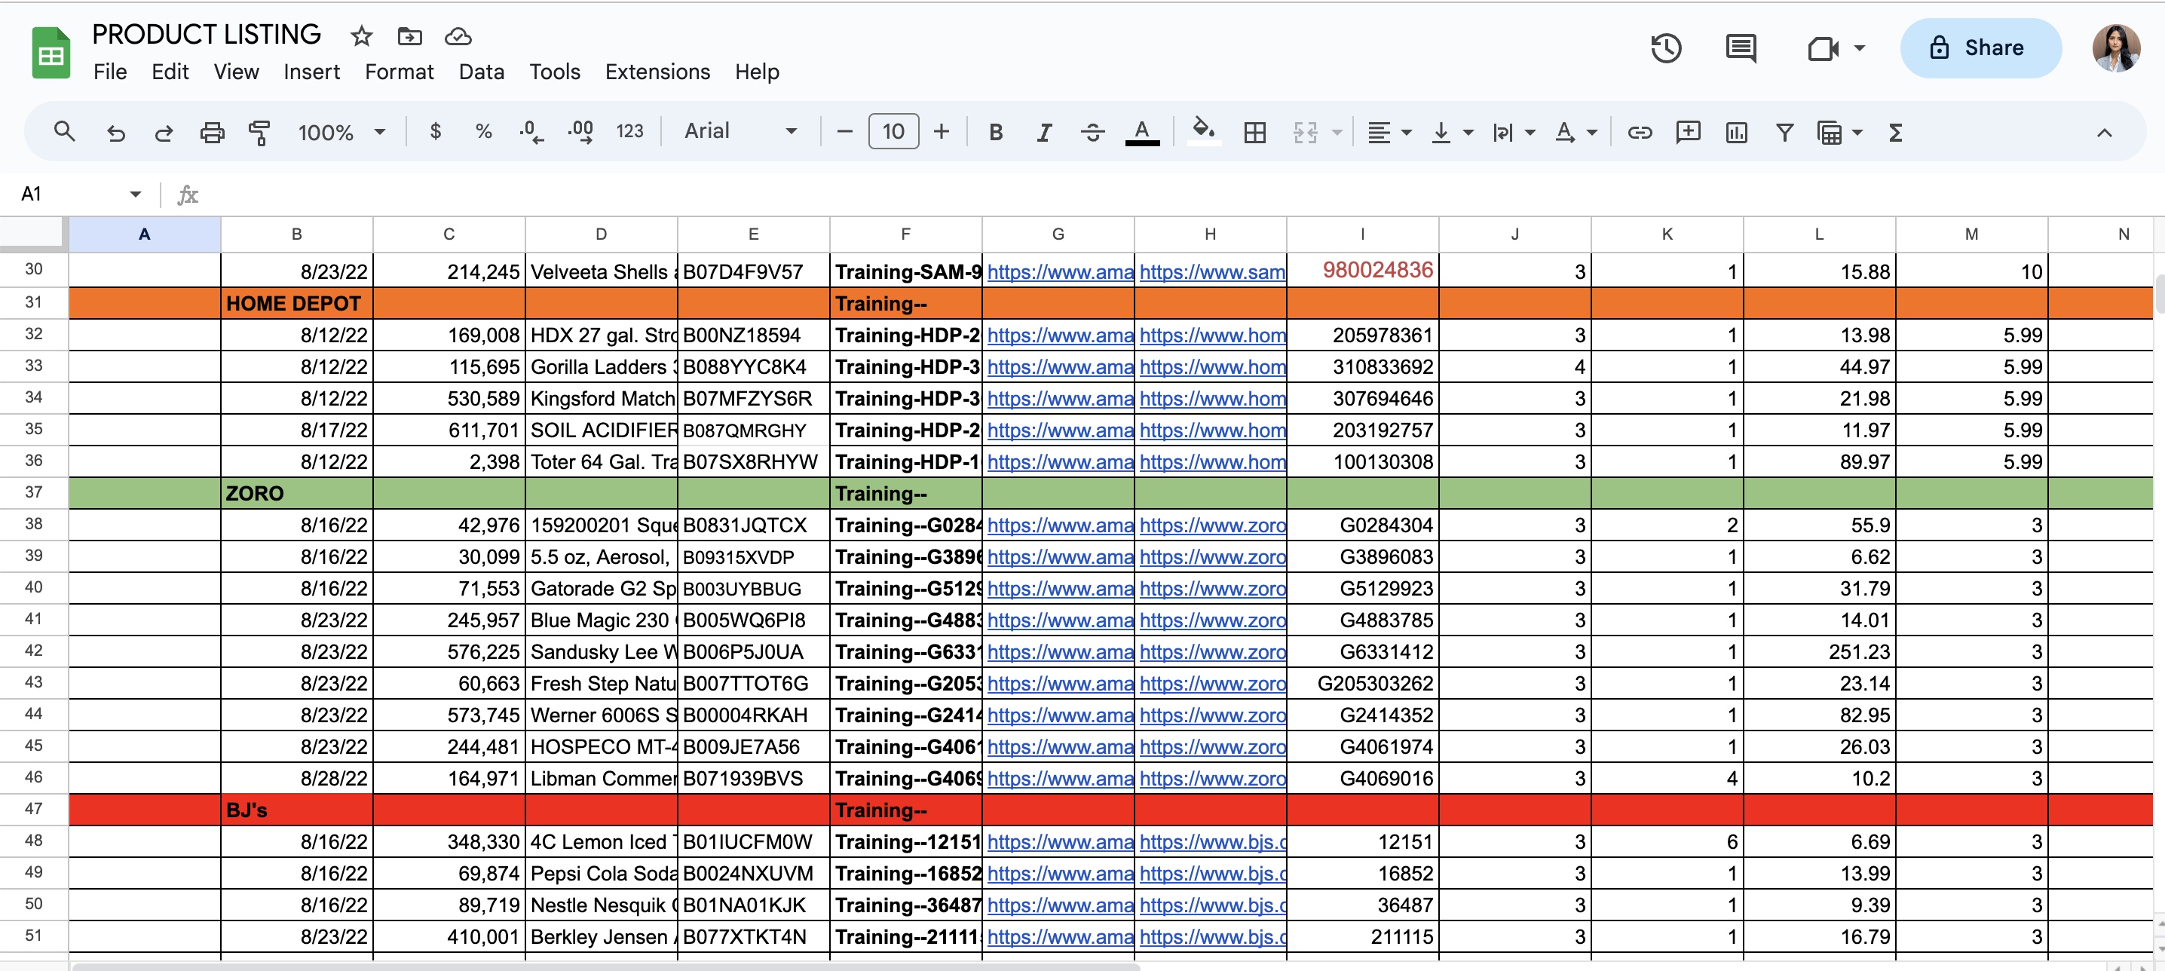The height and width of the screenshot is (971, 2165).
Task: Click the Functions sigma icon
Action: pos(1895,132)
